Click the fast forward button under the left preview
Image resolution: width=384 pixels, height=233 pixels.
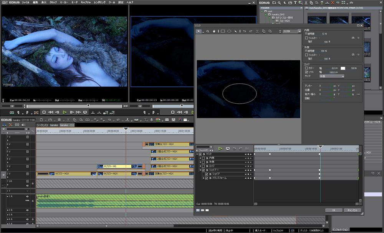(x=78, y=112)
